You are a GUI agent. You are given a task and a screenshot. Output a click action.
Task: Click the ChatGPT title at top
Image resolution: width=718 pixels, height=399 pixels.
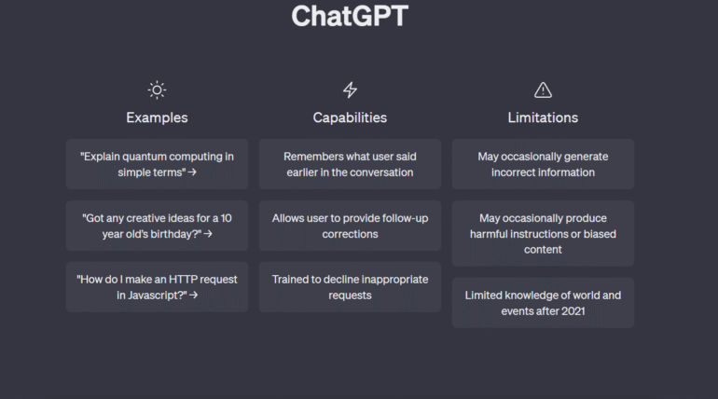point(350,16)
